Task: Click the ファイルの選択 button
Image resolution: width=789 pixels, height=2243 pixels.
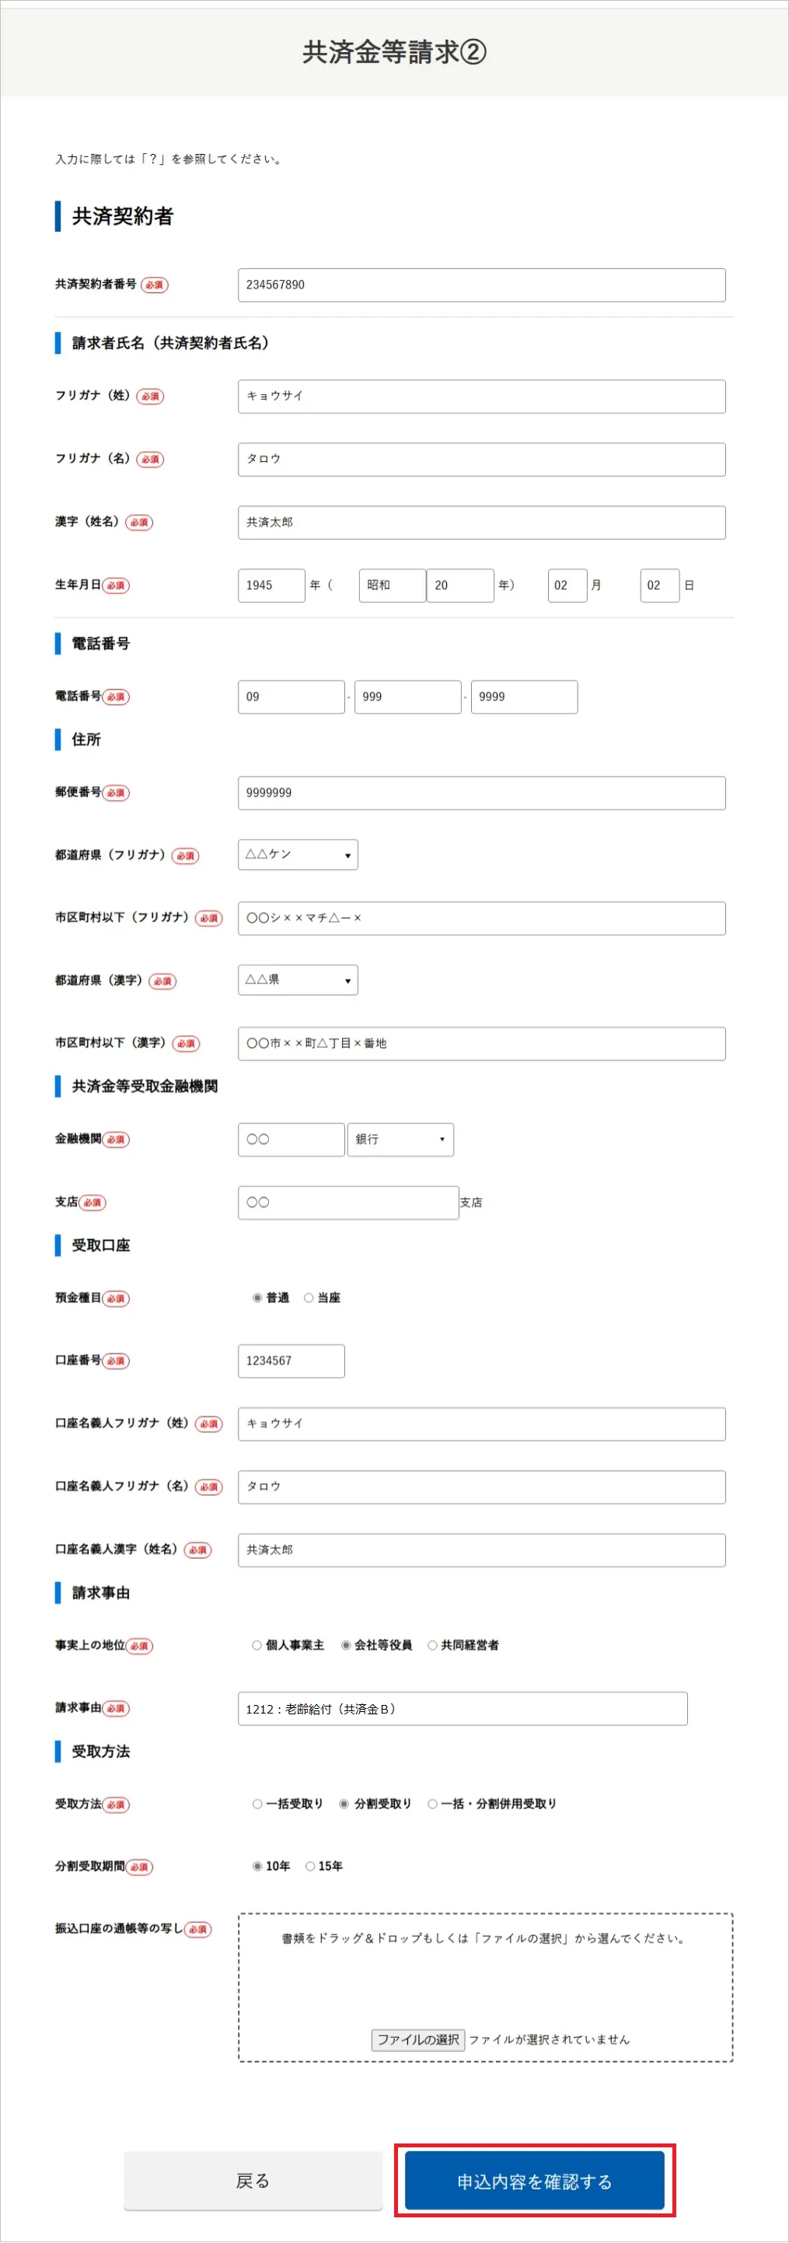Action: (x=418, y=2039)
